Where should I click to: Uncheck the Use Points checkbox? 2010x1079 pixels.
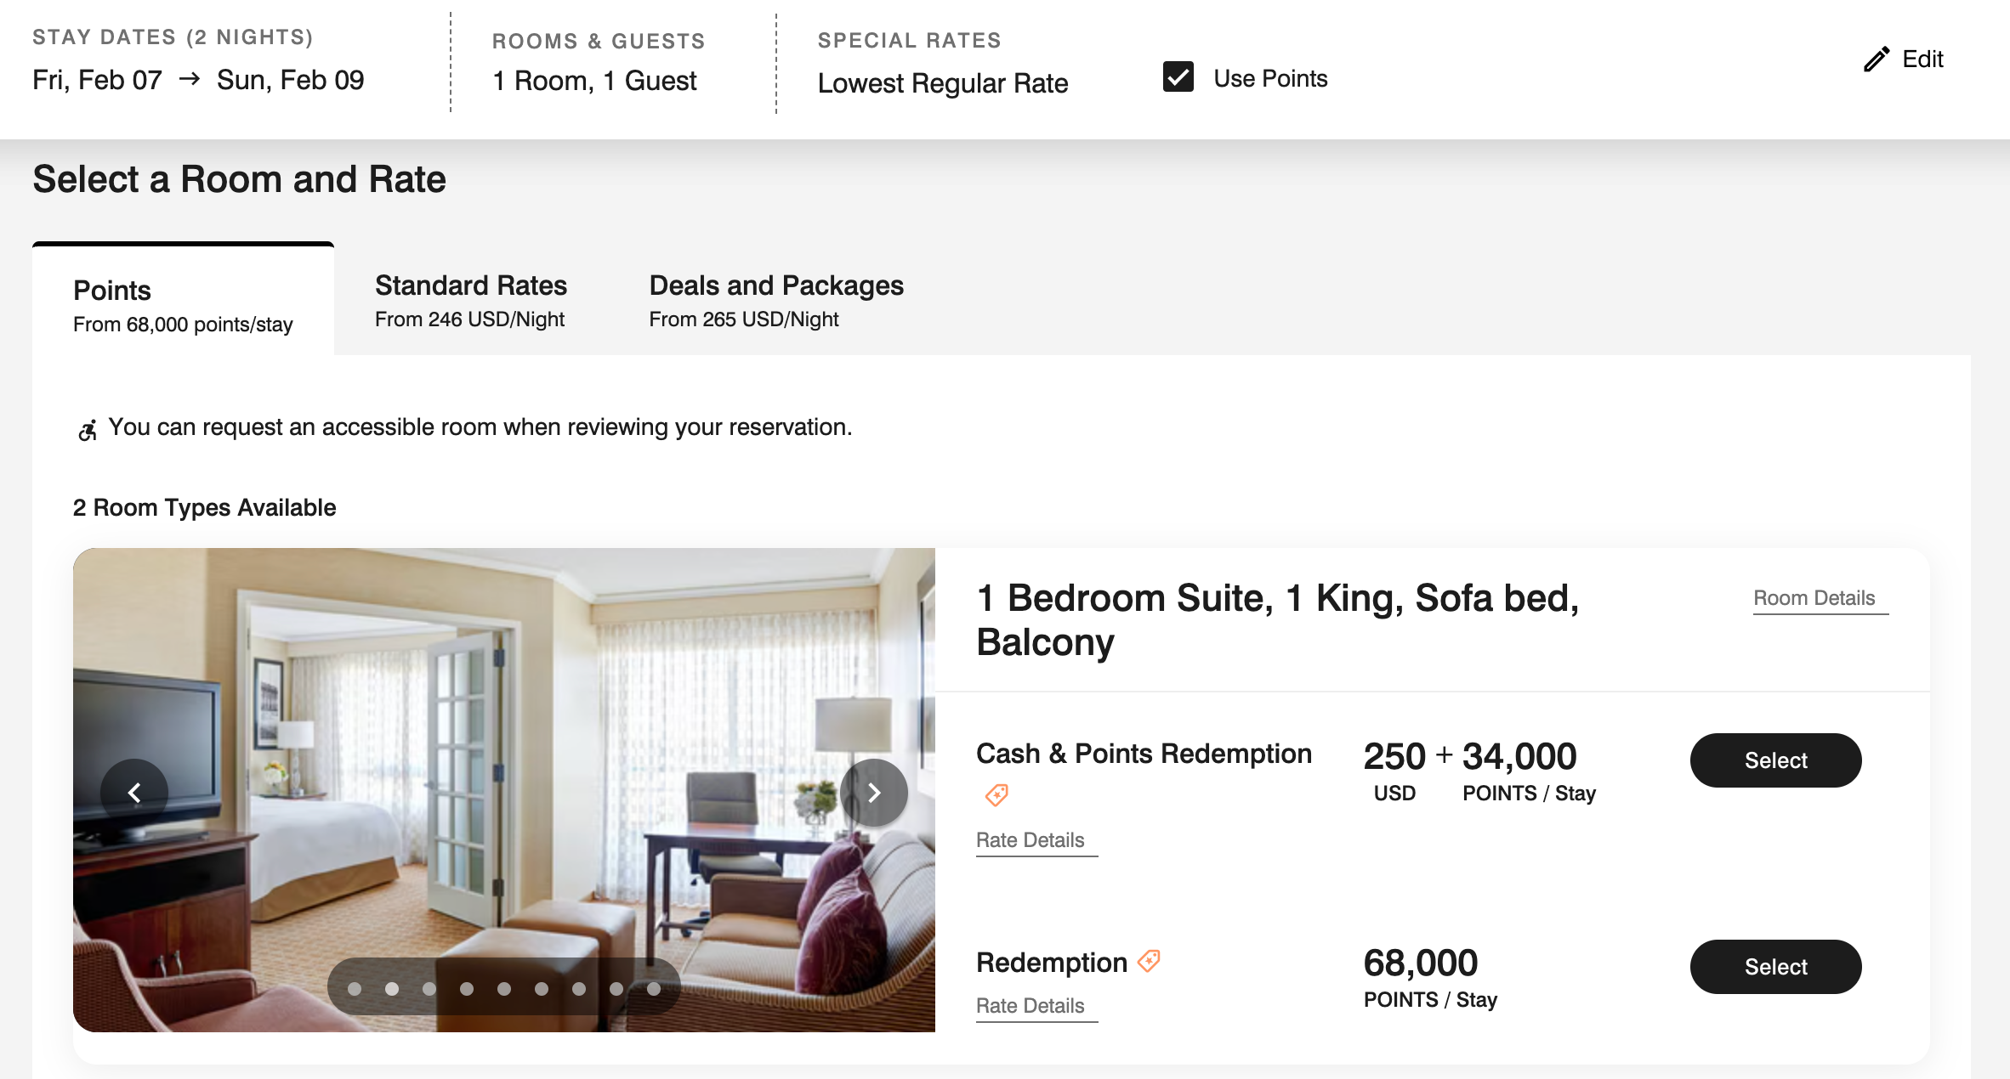tap(1178, 77)
